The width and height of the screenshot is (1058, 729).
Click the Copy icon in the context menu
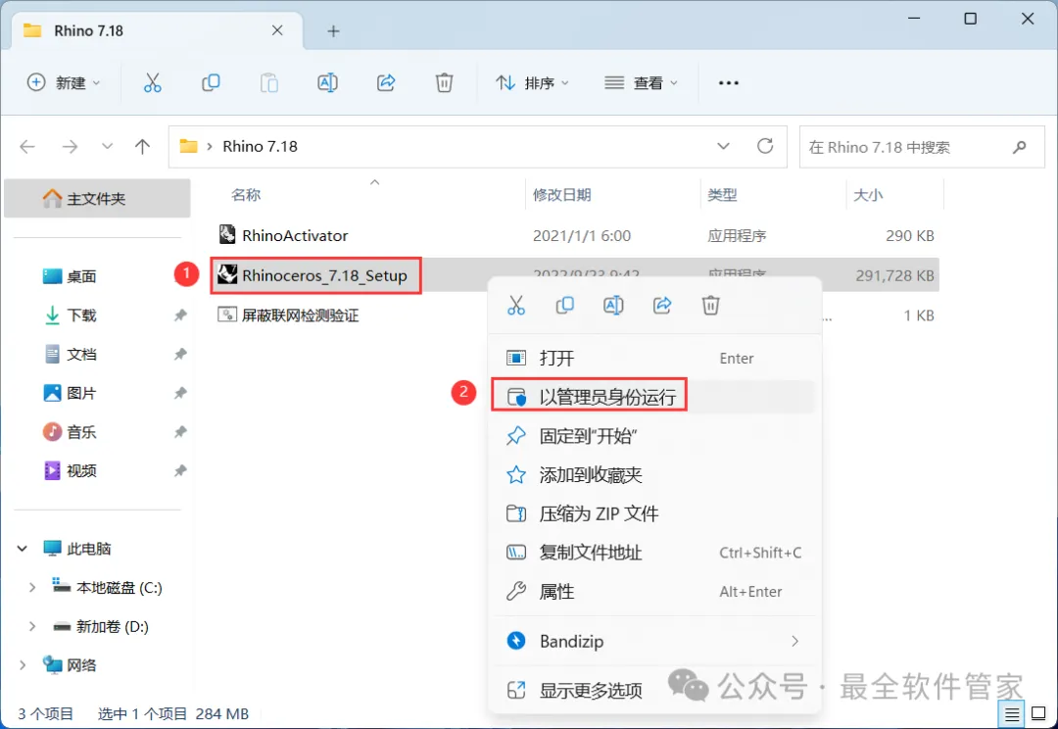(565, 306)
